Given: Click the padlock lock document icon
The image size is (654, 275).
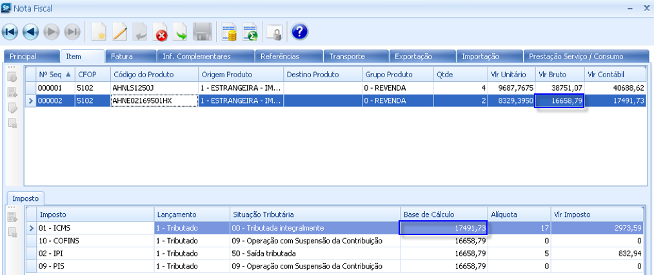Looking at the screenshot, I should (275, 32).
